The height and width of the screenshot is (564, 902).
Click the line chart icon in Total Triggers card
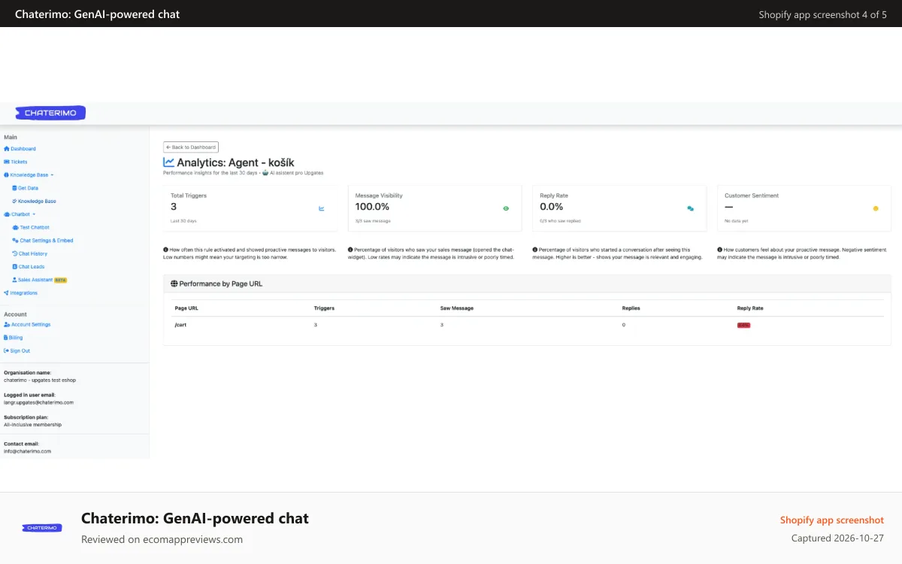click(322, 208)
